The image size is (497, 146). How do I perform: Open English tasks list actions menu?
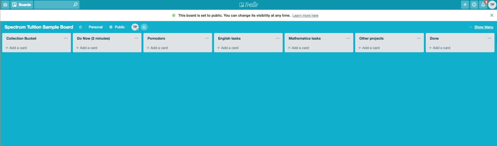278,38
